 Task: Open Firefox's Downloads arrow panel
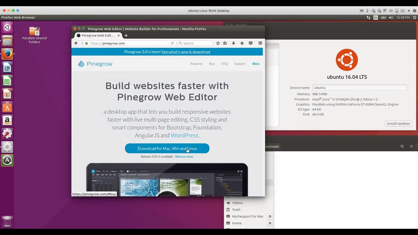[233, 43]
